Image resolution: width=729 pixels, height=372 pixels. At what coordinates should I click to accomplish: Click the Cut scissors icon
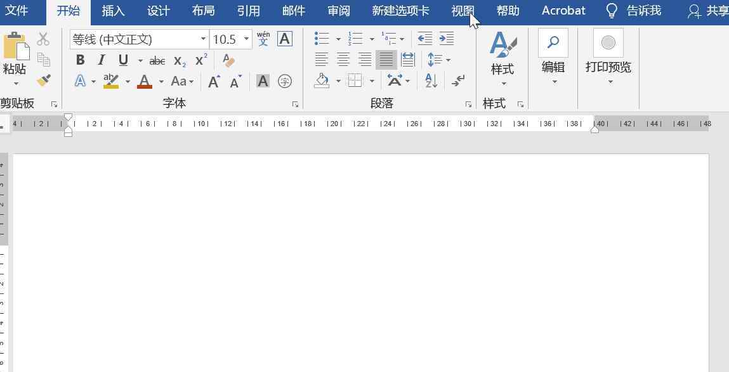tap(43, 39)
